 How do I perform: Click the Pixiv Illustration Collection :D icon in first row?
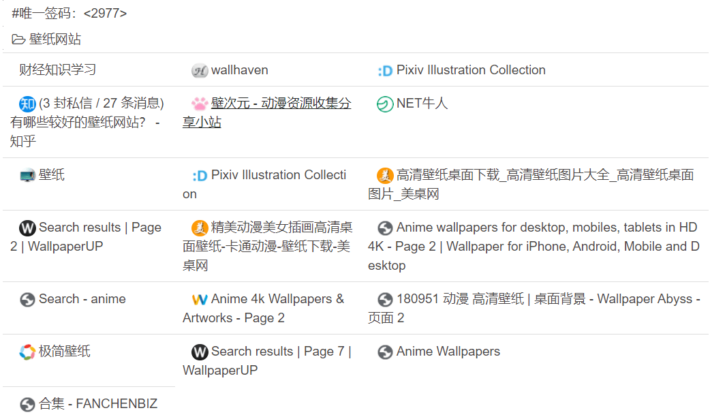385,71
